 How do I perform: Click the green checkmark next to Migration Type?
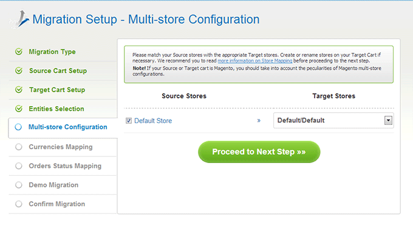[x=19, y=52]
